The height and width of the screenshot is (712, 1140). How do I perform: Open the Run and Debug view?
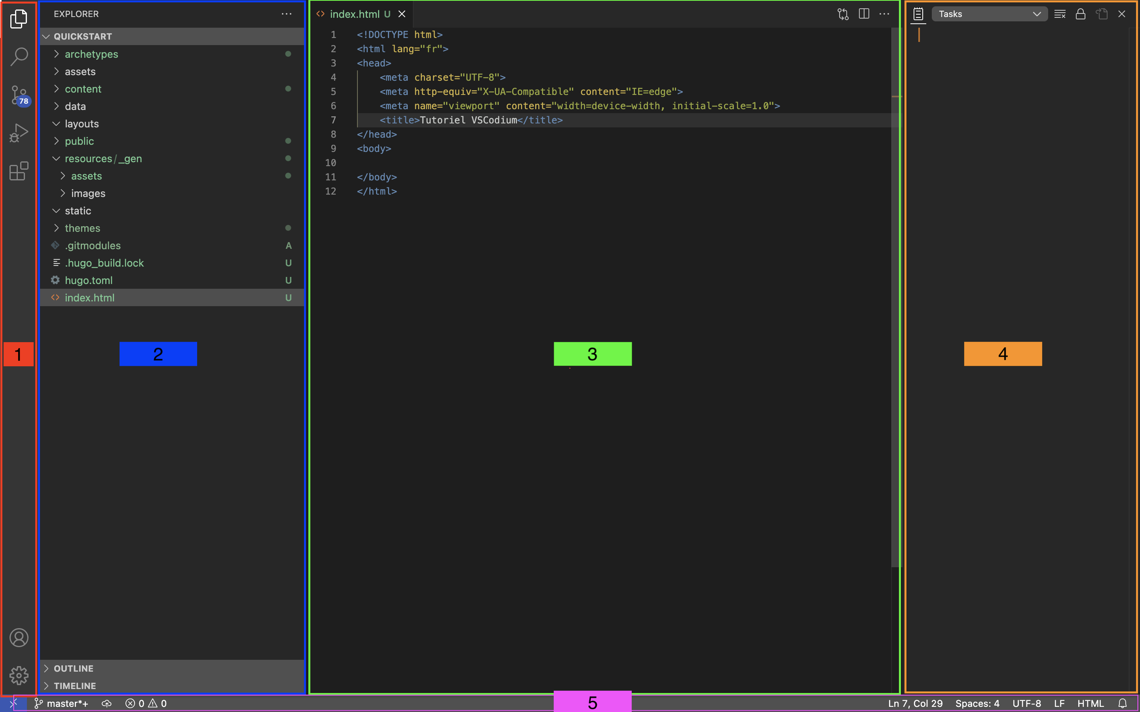[19, 133]
